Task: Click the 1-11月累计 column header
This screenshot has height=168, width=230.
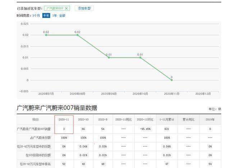Action: 167,120
